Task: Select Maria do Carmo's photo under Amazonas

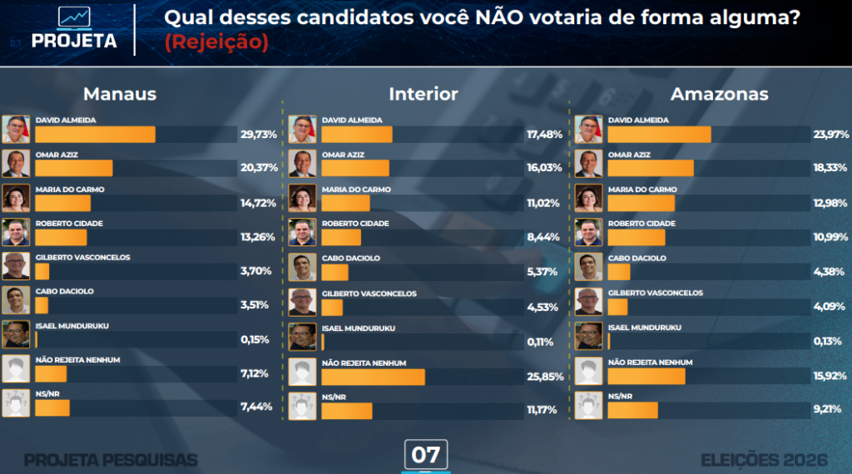Action: coord(588,198)
